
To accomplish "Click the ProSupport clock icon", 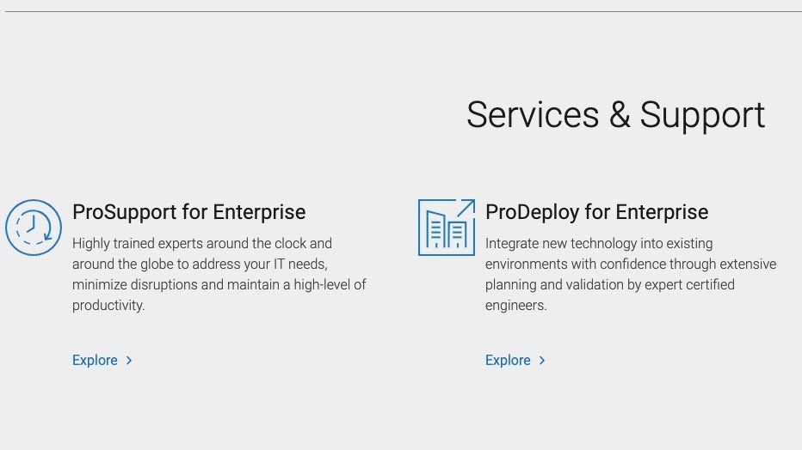I will point(34,228).
